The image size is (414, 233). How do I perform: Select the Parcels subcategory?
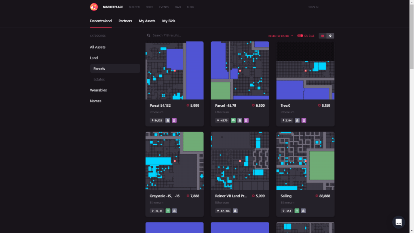pyautogui.click(x=115, y=68)
